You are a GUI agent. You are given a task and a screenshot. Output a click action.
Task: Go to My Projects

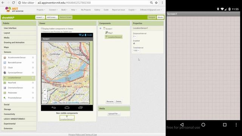click(86, 10)
